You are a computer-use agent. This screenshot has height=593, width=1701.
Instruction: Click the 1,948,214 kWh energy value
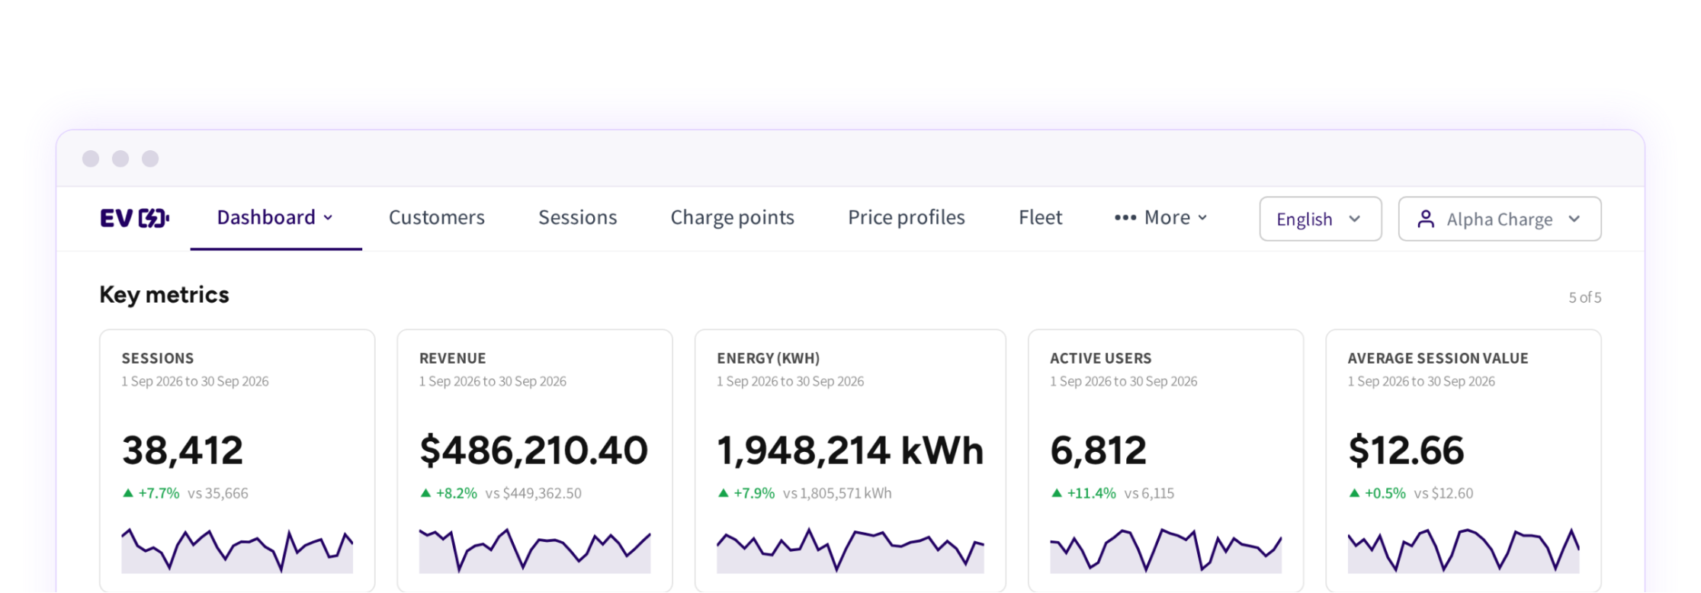[850, 450]
